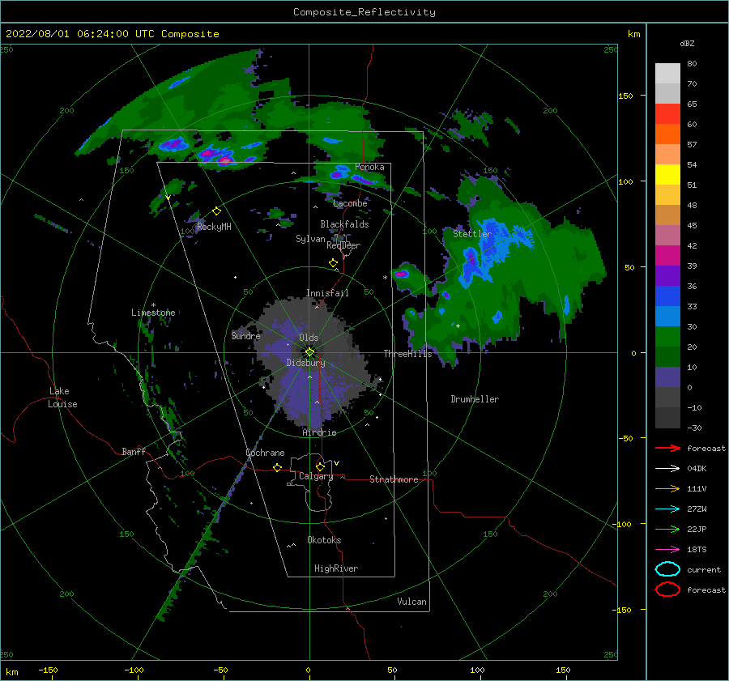729x681 pixels.
Task: Click the Lake Louise label
Action: (62, 398)
